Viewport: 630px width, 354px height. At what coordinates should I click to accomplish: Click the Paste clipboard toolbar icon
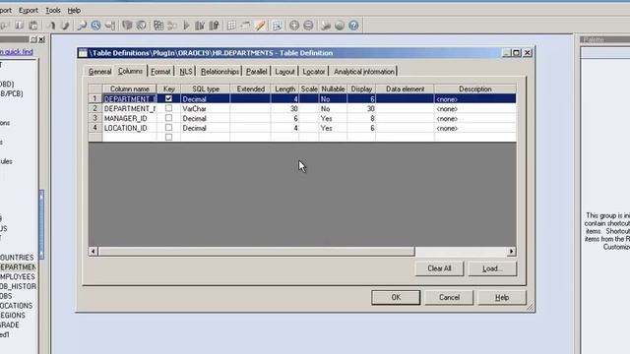tap(32, 26)
